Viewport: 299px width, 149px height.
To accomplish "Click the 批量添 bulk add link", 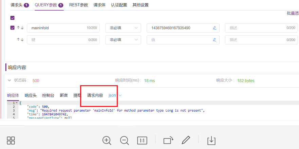I will [293, 13].
